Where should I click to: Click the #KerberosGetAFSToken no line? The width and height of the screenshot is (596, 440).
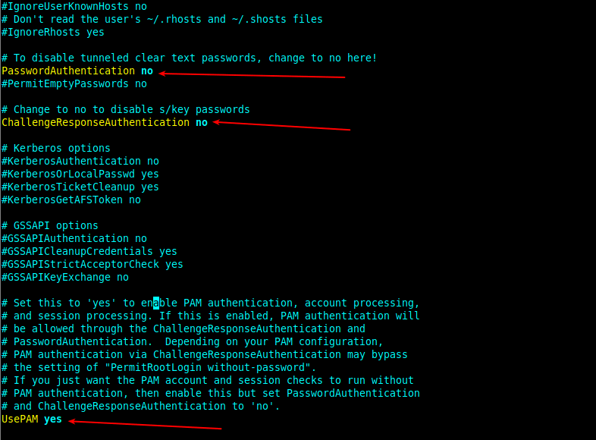71,200
